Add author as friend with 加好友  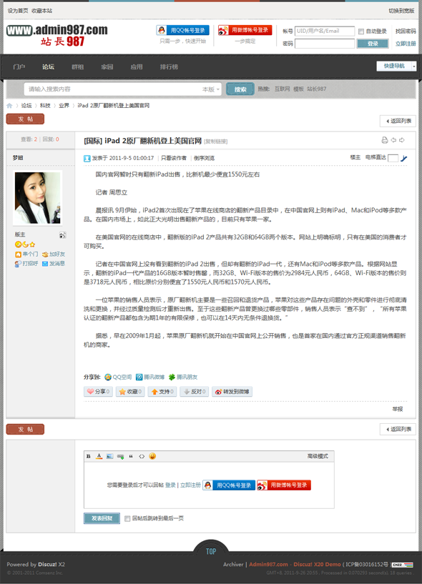click(54, 254)
